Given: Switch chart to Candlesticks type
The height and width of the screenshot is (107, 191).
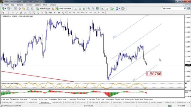Looking at the screenshot, I should (80, 9).
